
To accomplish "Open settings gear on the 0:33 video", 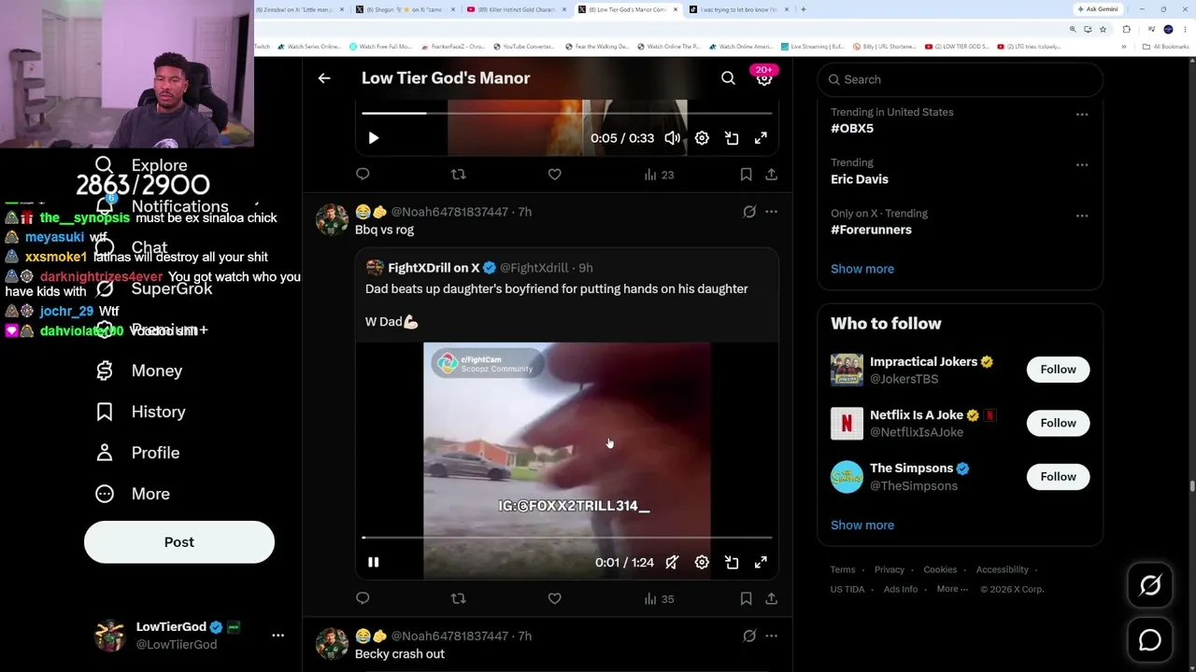I will tap(702, 138).
